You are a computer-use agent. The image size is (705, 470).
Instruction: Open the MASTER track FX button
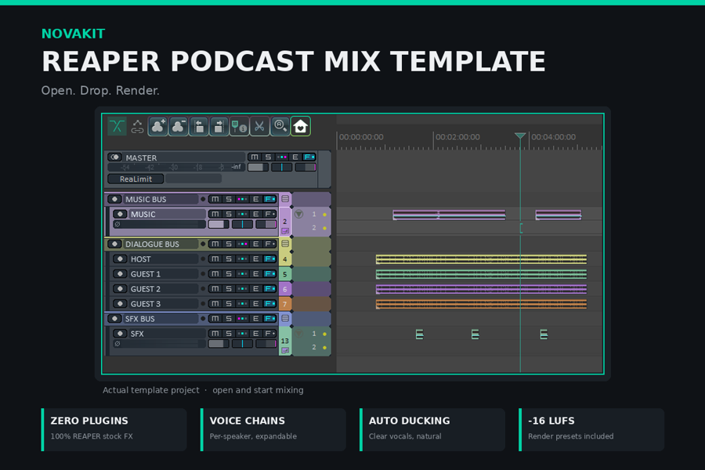(309, 157)
